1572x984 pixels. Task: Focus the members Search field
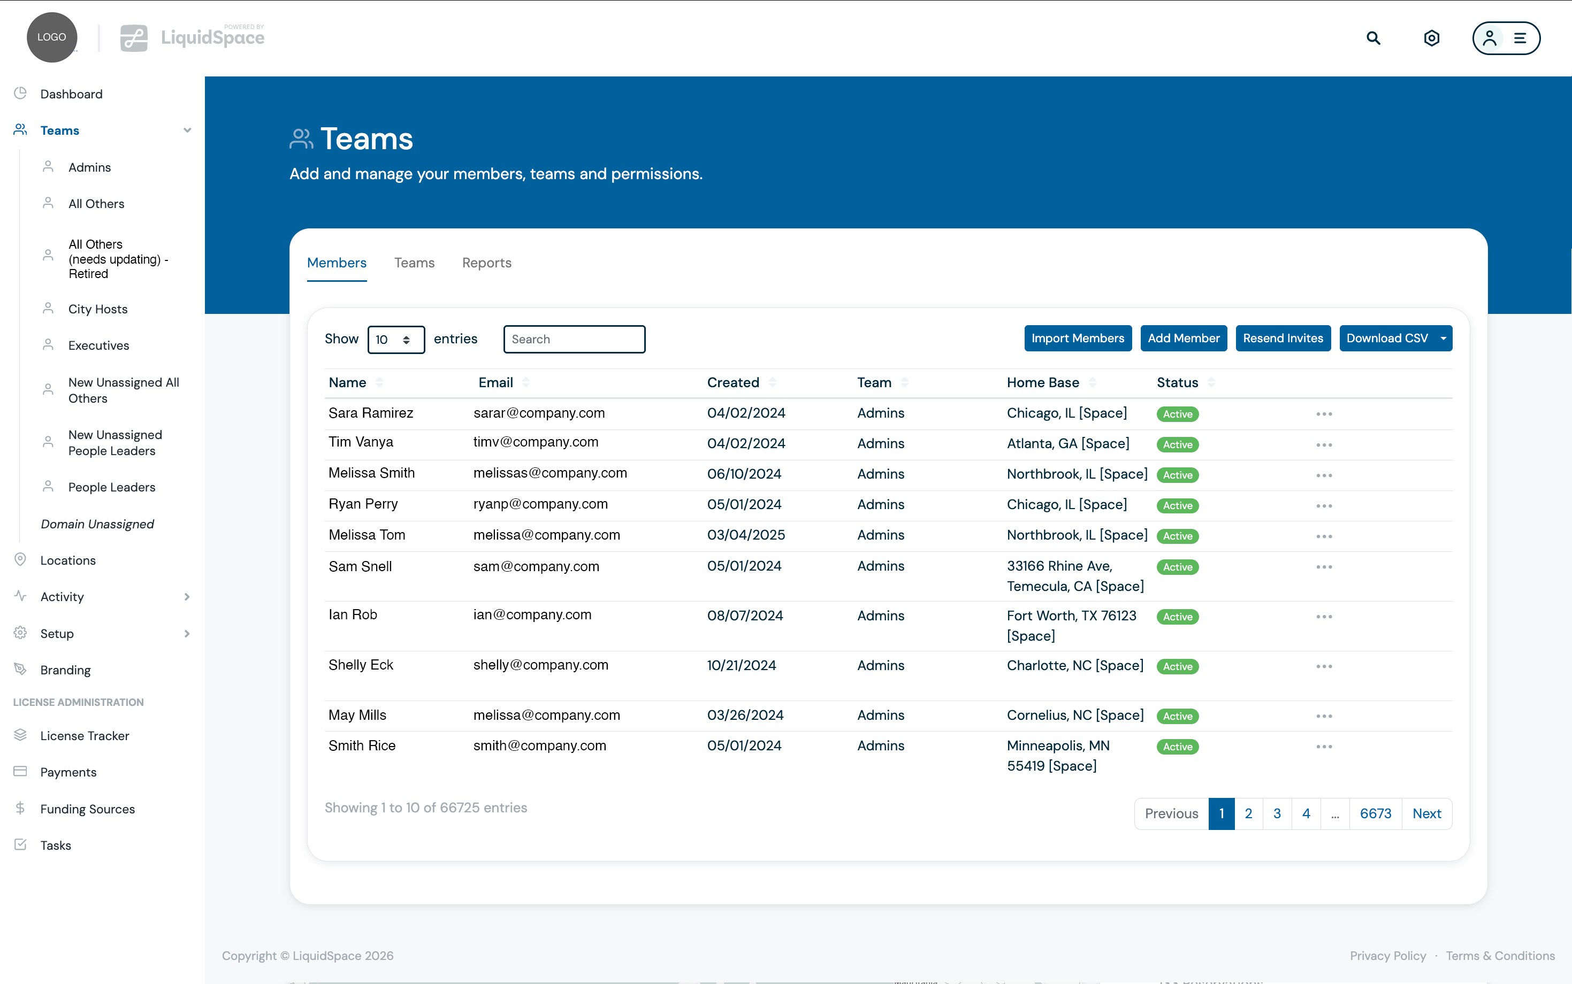click(x=574, y=339)
